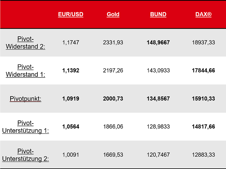Select the Pivot-Widerstand 1 row label
Image resolution: width=226 pixels, height=169 pixels.
click(x=25, y=71)
